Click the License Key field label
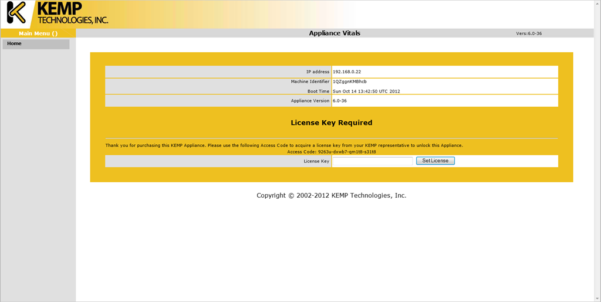Image resolution: width=601 pixels, height=302 pixels. pos(316,161)
